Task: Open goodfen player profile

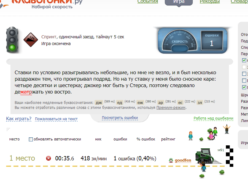Action: click(183, 160)
